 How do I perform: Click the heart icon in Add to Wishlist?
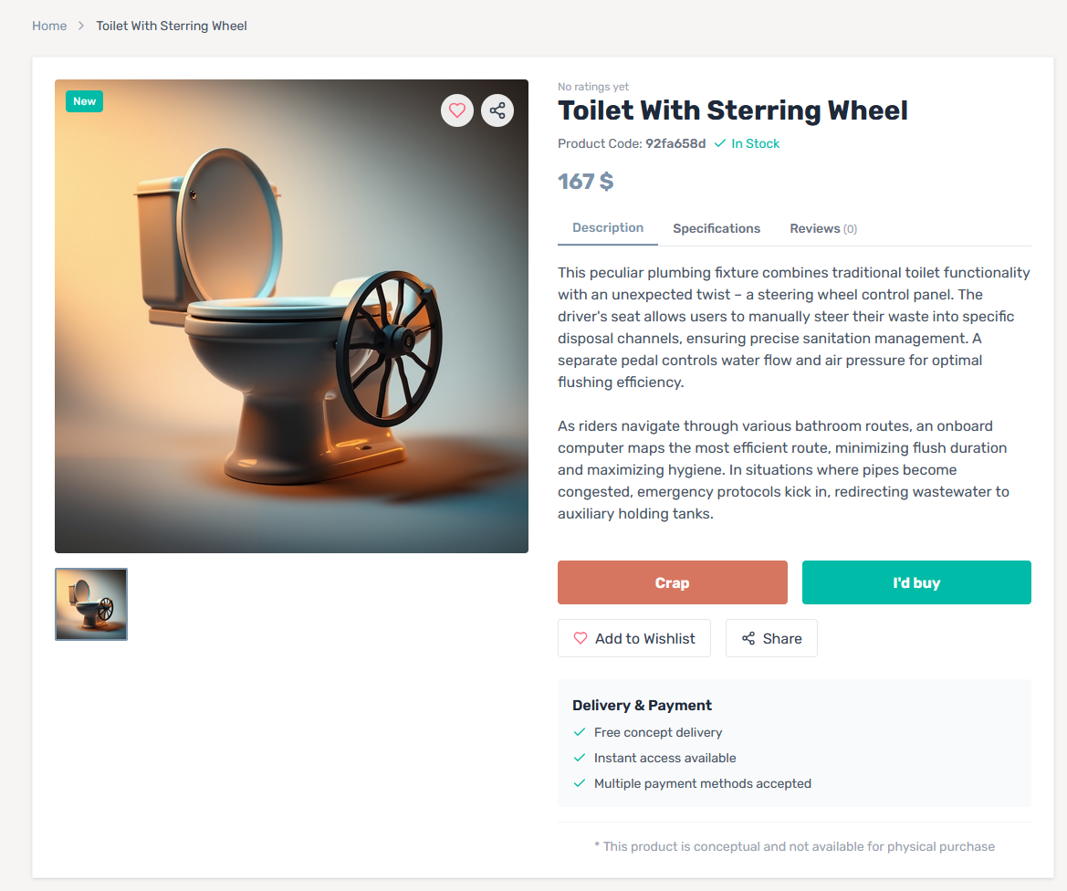[x=581, y=638]
